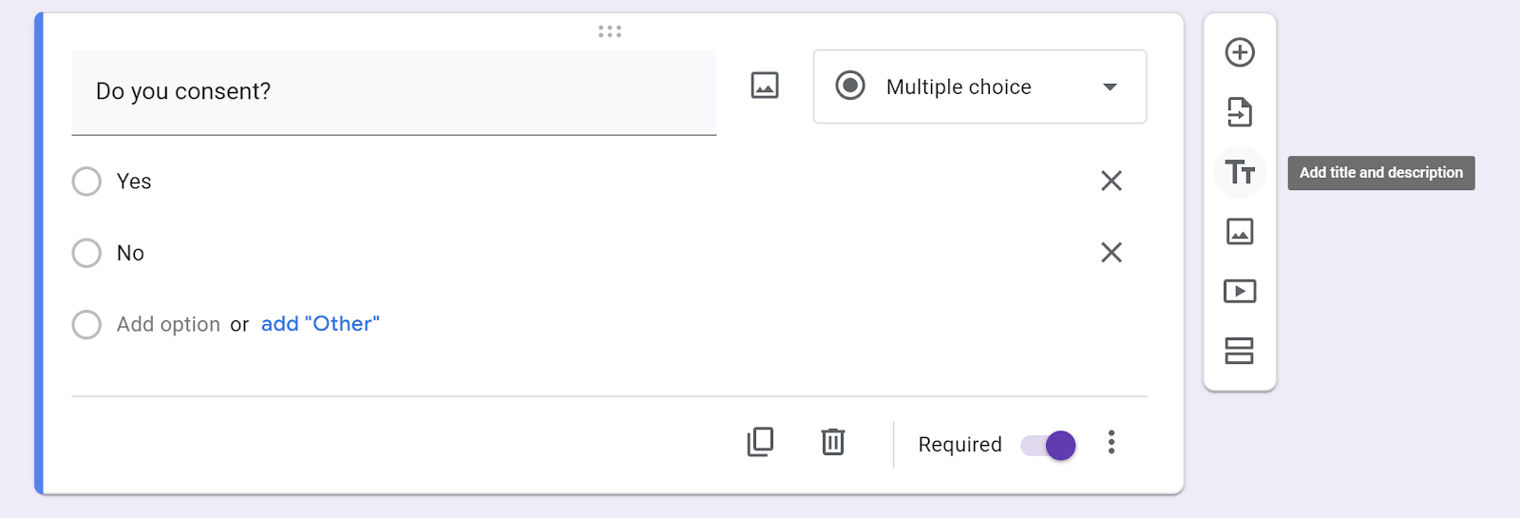The height and width of the screenshot is (518, 1520).
Task: Open the three-dot more options menu
Action: 1111,442
